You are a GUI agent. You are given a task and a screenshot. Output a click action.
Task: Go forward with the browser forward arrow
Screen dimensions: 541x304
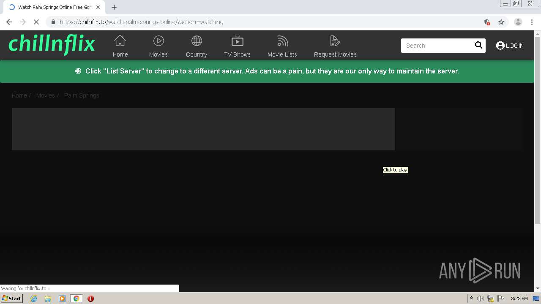pyautogui.click(x=23, y=22)
